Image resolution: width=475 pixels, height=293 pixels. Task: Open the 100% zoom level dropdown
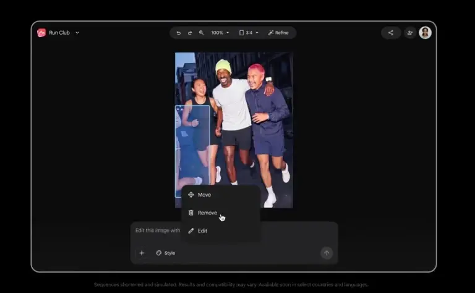point(220,33)
